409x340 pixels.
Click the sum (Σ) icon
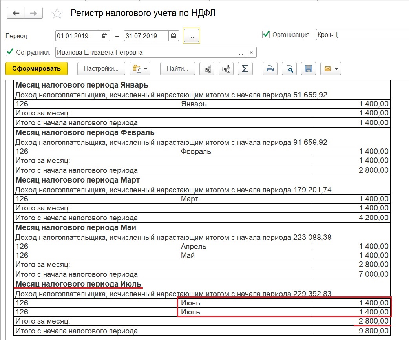(x=245, y=69)
